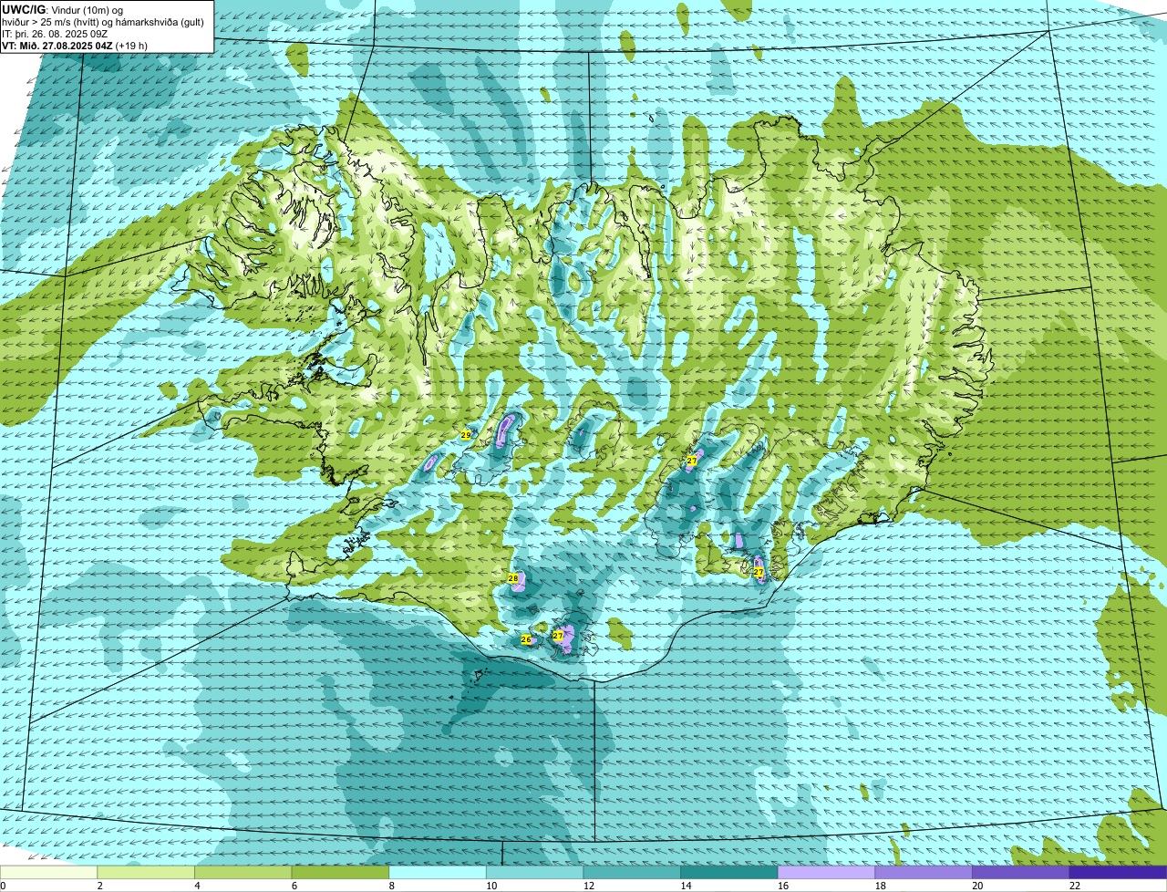Click the scale value '8' under the colorbar
Image resolution: width=1167 pixels, height=892 pixels.
coord(390,886)
